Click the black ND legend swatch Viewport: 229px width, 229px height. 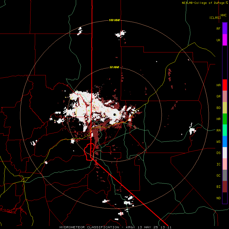(225, 198)
